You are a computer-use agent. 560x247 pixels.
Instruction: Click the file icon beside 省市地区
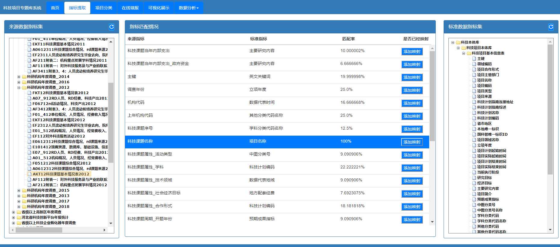474,124
